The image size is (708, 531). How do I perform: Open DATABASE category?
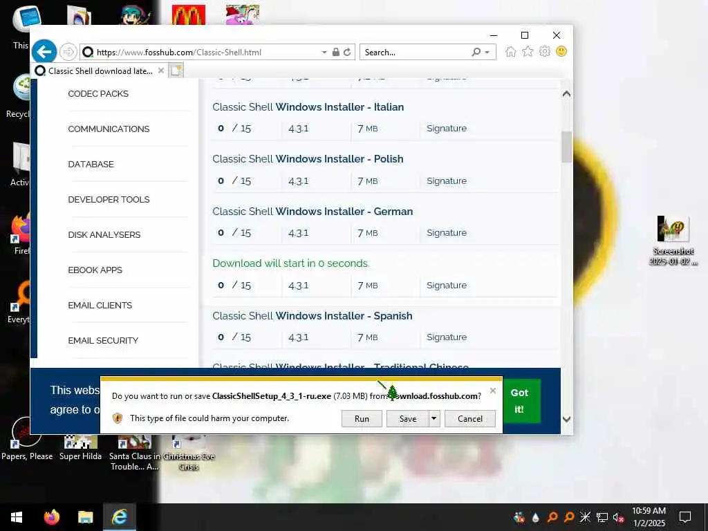coord(91,164)
